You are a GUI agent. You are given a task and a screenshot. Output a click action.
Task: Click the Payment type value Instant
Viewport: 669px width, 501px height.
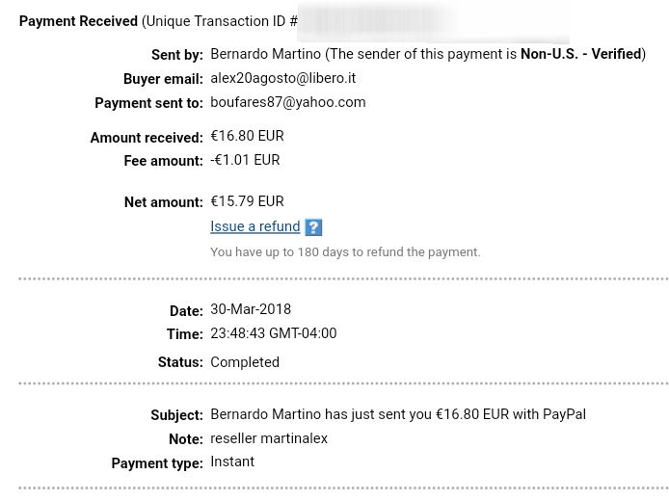point(232,461)
